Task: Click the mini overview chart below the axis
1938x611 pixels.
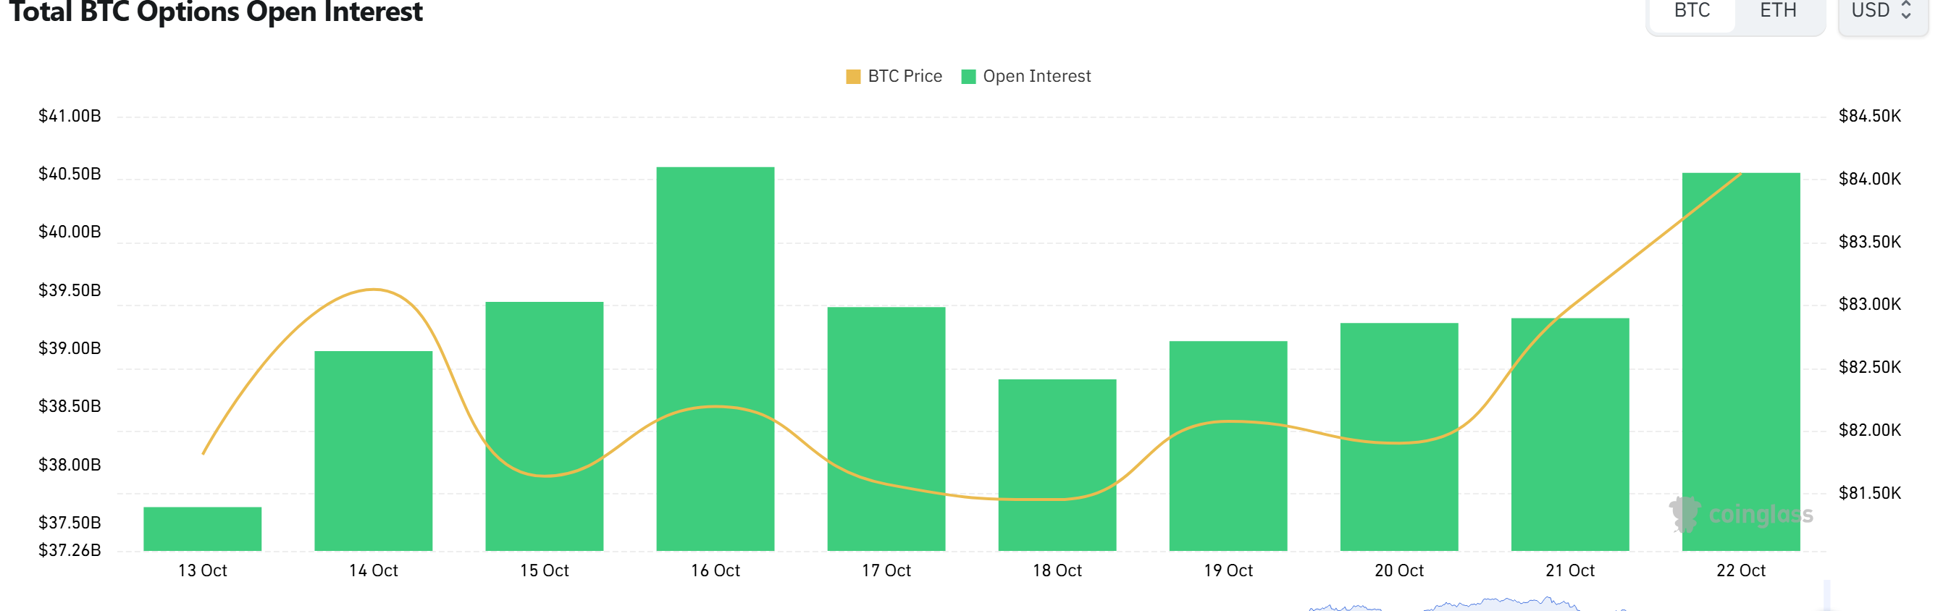Action: (1467, 604)
